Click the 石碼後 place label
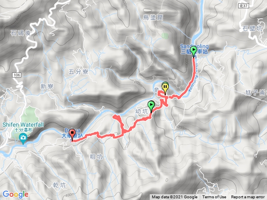267x200 pixels. point(20,33)
